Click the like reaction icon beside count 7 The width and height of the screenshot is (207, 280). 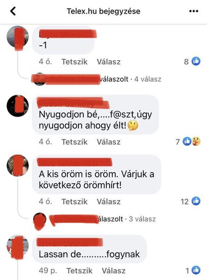pos(187,141)
